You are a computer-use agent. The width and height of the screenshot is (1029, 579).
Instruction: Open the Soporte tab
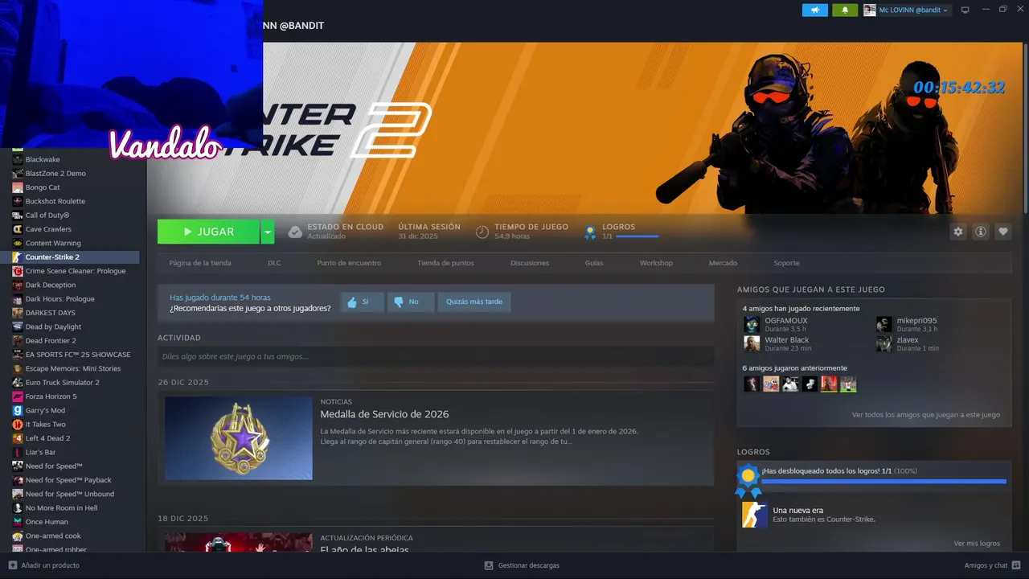pyautogui.click(x=786, y=263)
